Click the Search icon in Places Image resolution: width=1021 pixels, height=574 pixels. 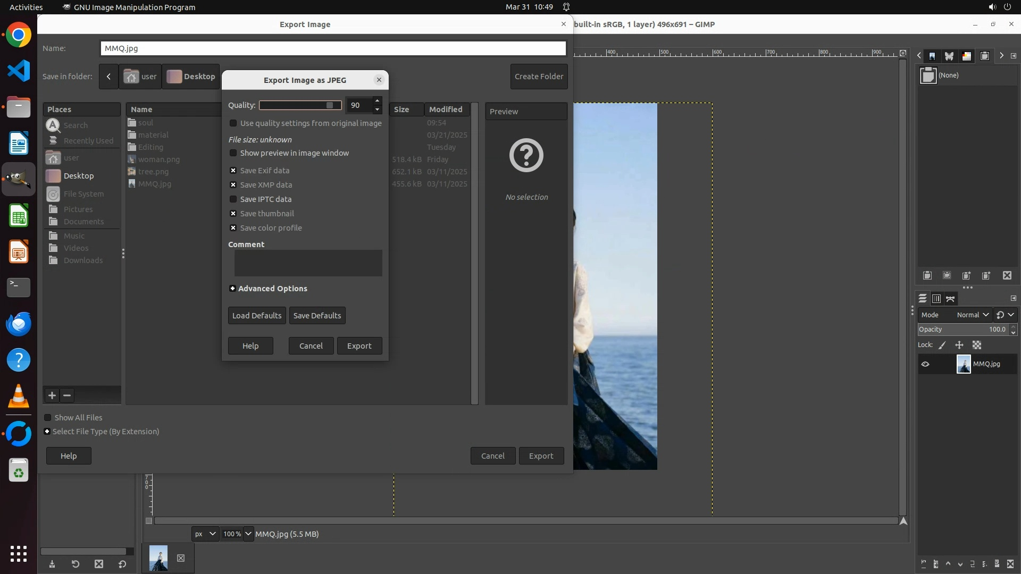(x=53, y=125)
